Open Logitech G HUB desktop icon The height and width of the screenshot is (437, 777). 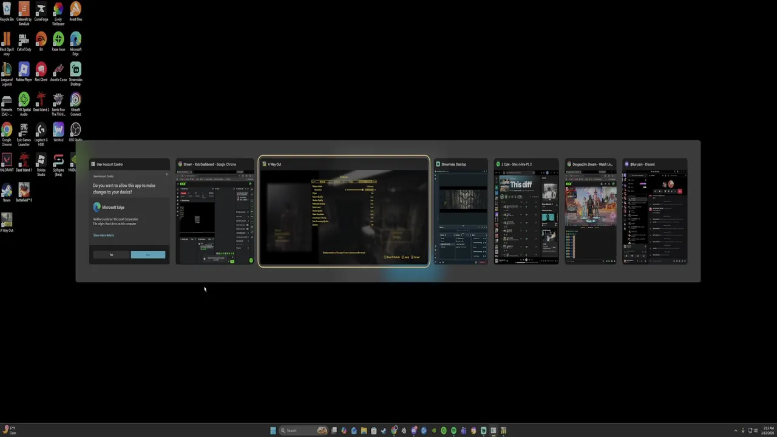point(41,135)
